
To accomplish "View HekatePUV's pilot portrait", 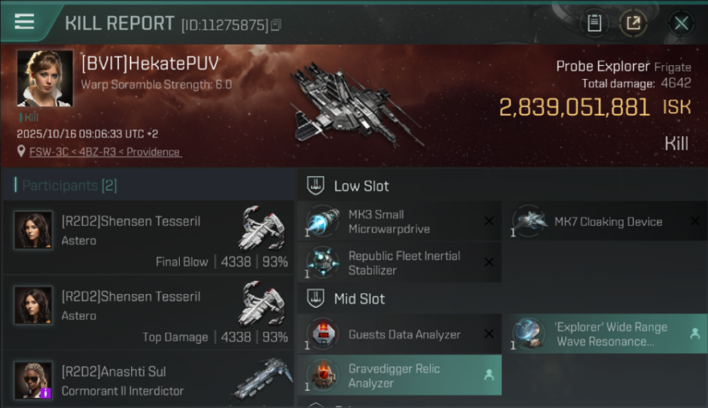I will pyautogui.click(x=45, y=78).
